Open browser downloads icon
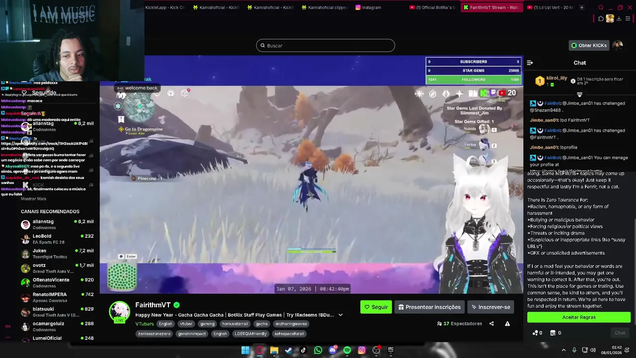636x358 pixels. 619,19
